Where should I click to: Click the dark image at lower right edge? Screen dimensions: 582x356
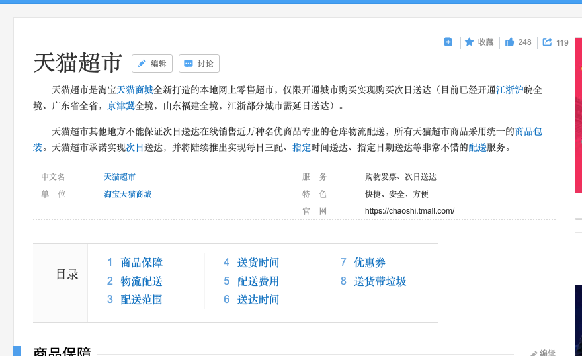[579, 320]
